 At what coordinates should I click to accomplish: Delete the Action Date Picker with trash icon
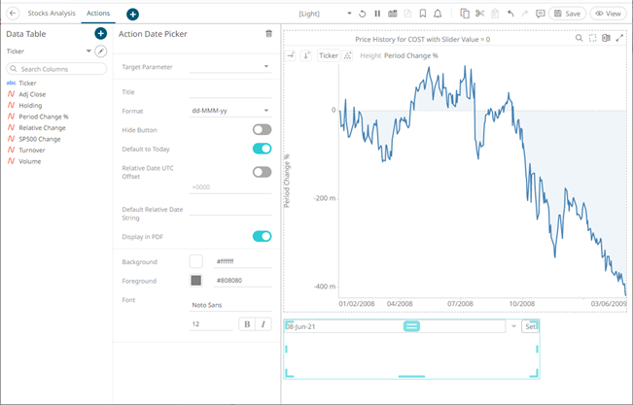(x=268, y=34)
